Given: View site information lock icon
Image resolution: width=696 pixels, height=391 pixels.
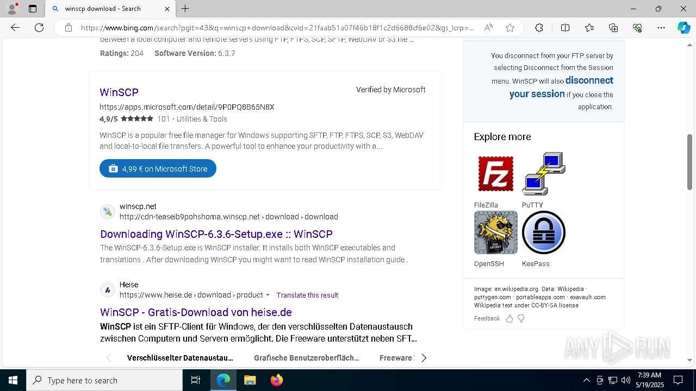Looking at the screenshot, I should (69, 28).
